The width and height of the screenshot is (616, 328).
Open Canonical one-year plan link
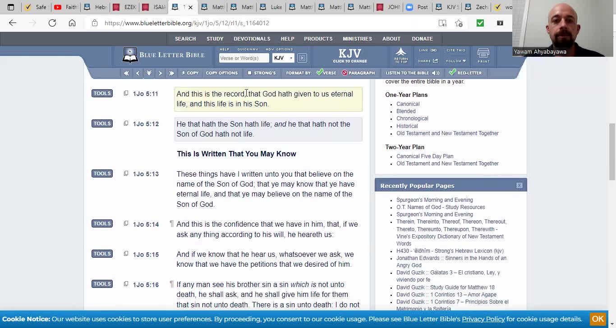click(408, 104)
